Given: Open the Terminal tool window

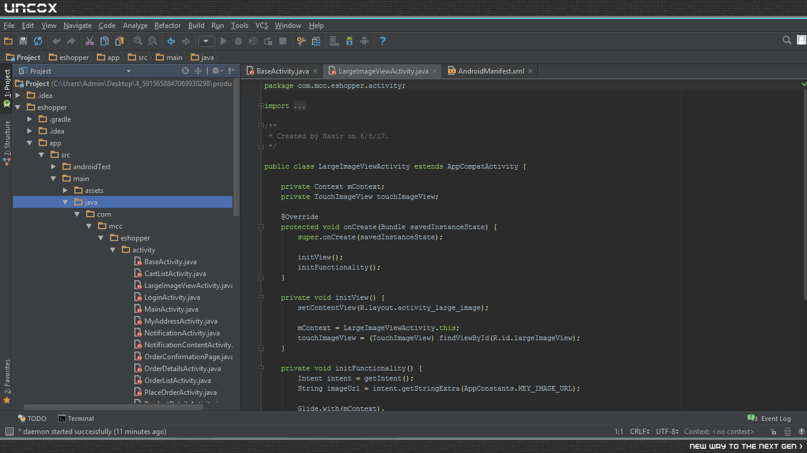Looking at the screenshot, I should tap(76, 419).
